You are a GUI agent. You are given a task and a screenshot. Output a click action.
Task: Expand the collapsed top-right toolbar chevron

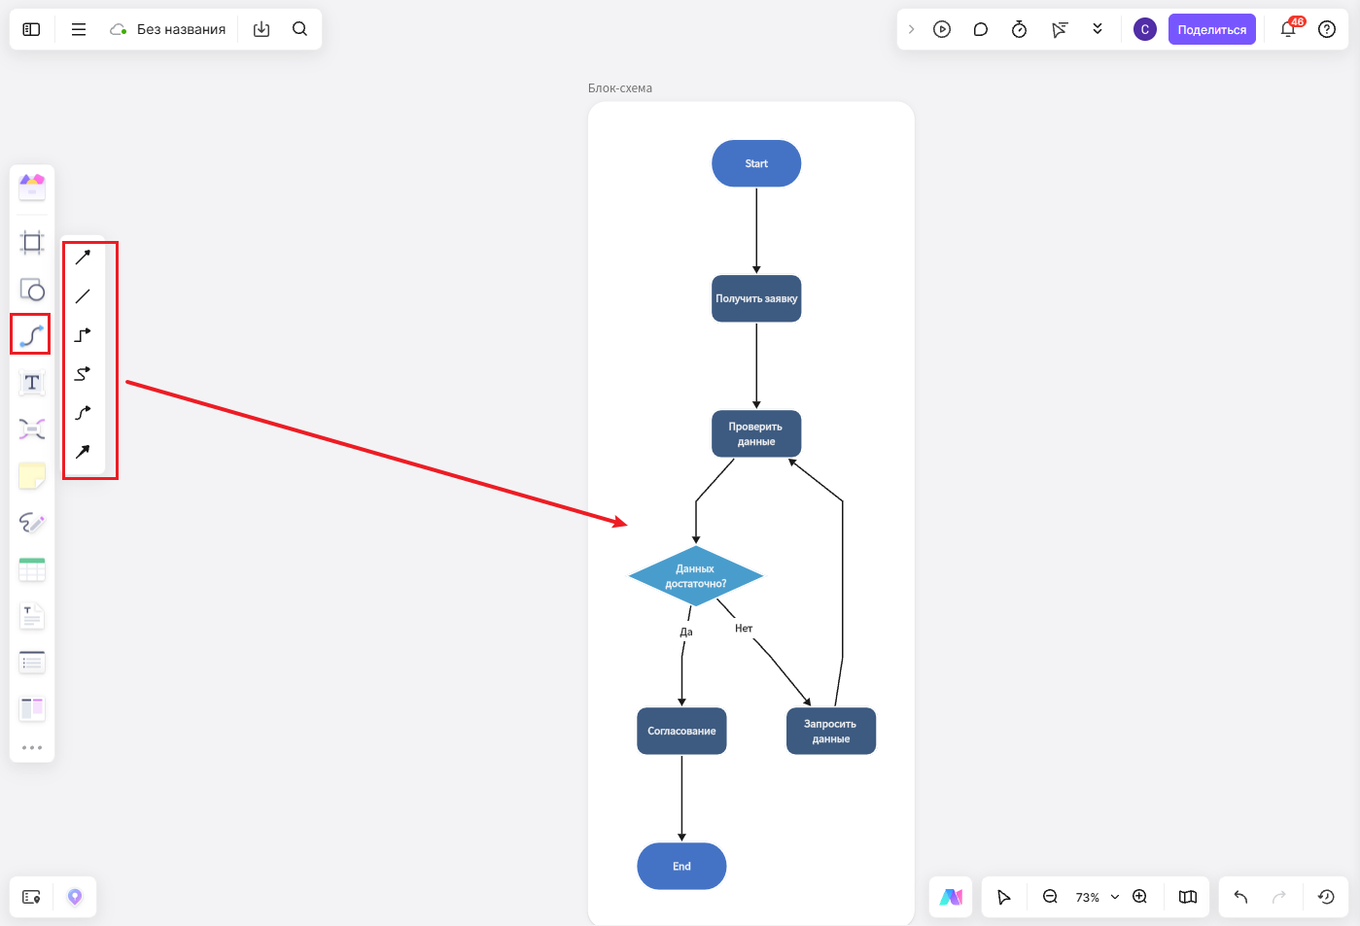tap(911, 29)
